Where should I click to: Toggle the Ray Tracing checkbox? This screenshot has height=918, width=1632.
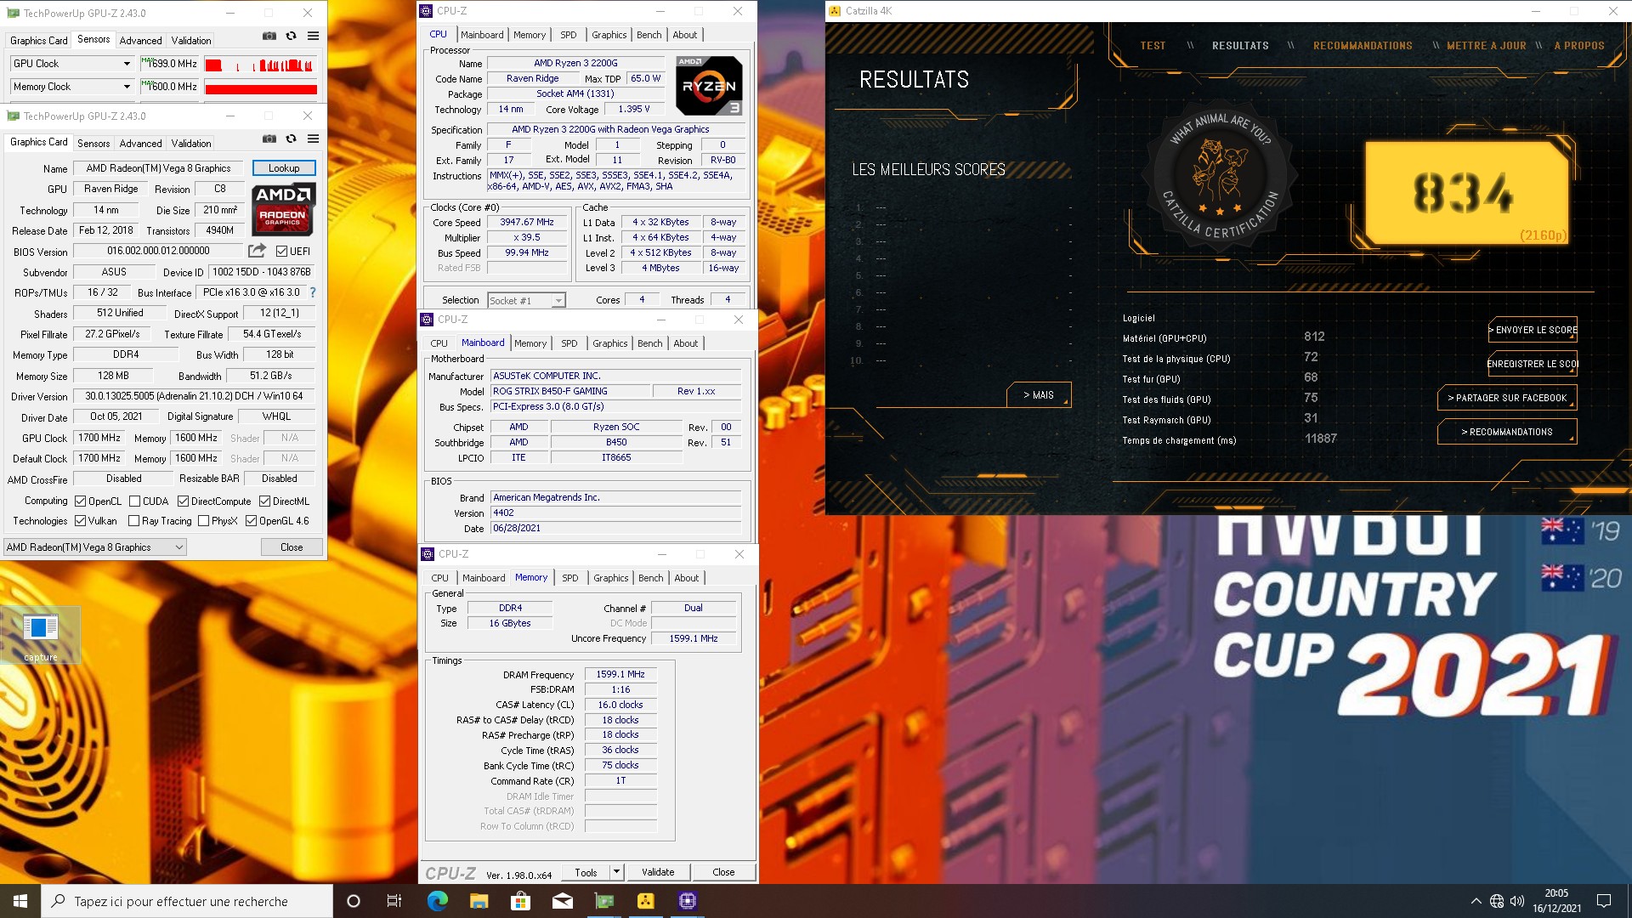(133, 521)
